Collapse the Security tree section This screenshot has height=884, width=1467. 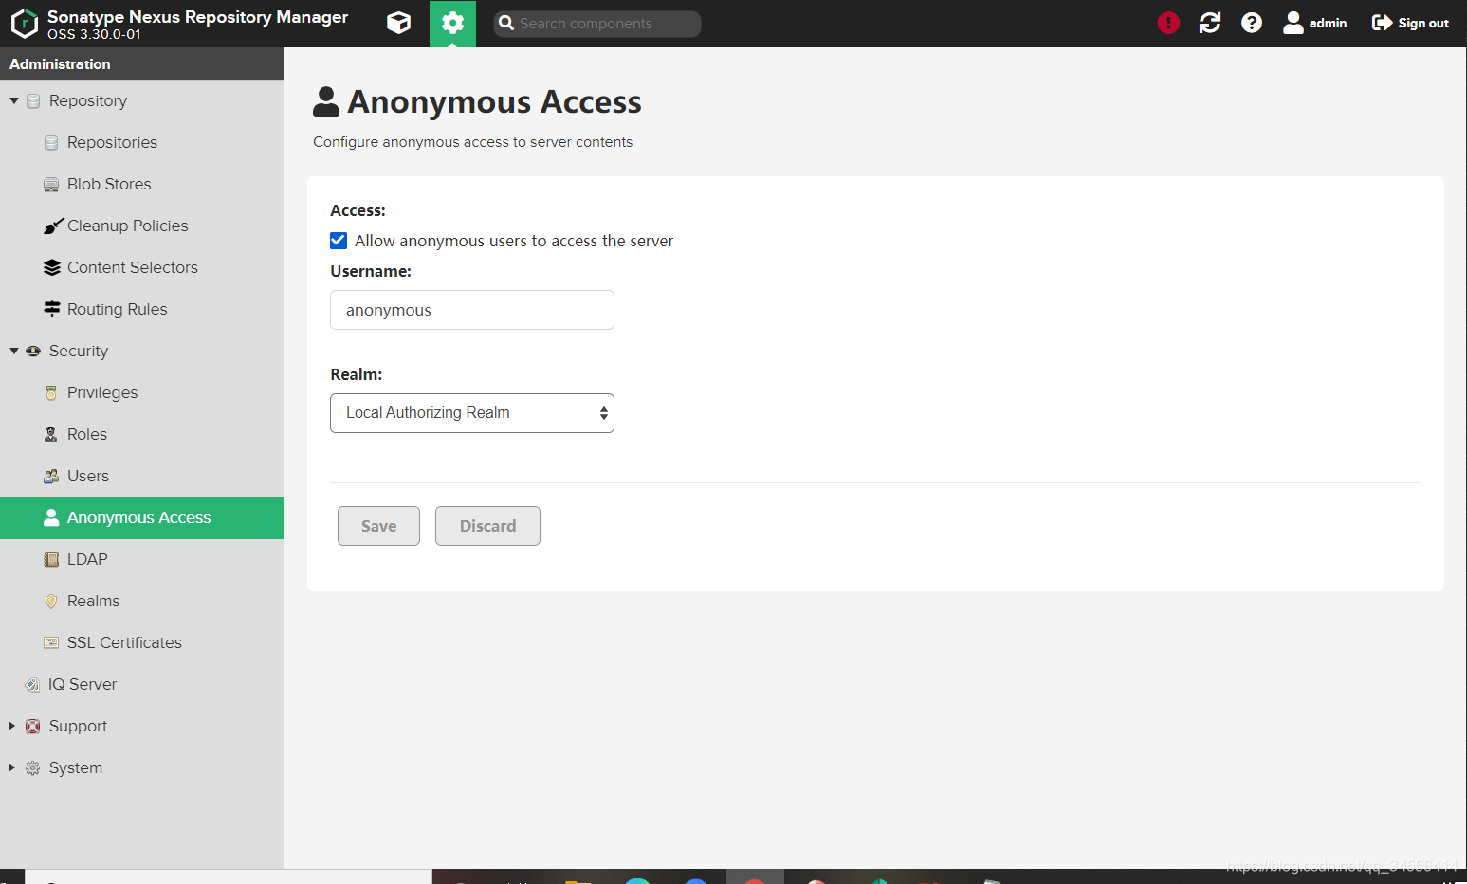click(14, 351)
